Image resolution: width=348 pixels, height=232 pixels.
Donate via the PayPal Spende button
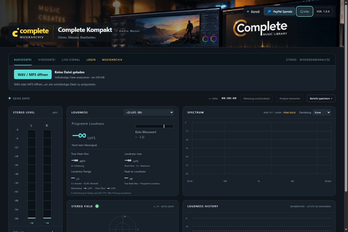280,12
